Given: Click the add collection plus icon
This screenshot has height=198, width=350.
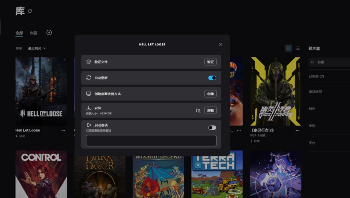Looking at the screenshot, I should 49,32.
